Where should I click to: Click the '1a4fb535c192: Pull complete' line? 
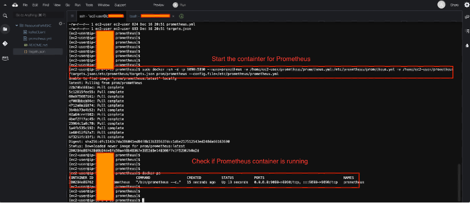96,128
